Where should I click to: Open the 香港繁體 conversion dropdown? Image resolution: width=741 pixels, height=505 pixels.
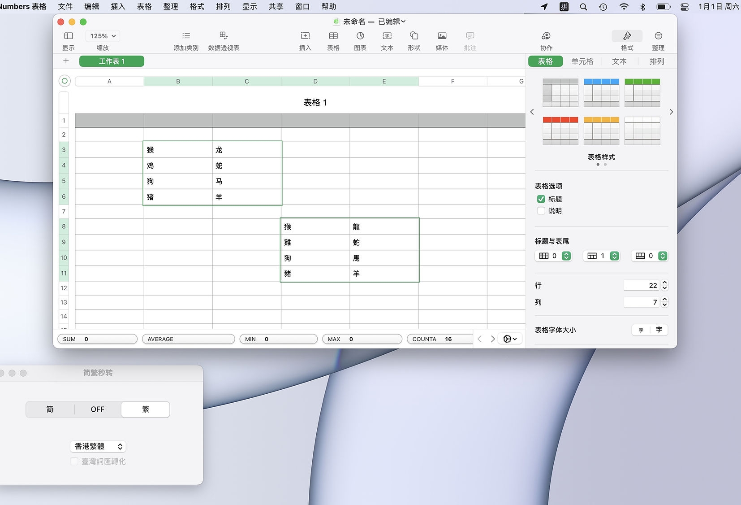[x=98, y=446]
